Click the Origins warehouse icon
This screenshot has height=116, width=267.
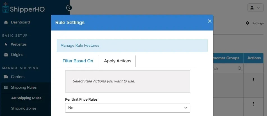[x=6, y=55]
